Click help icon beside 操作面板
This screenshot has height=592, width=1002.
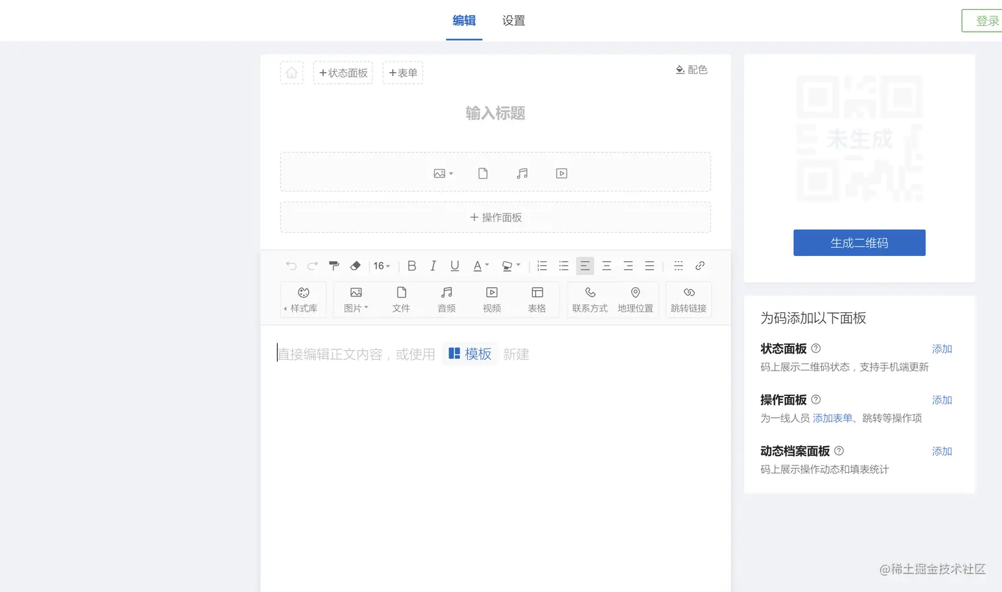coord(816,399)
